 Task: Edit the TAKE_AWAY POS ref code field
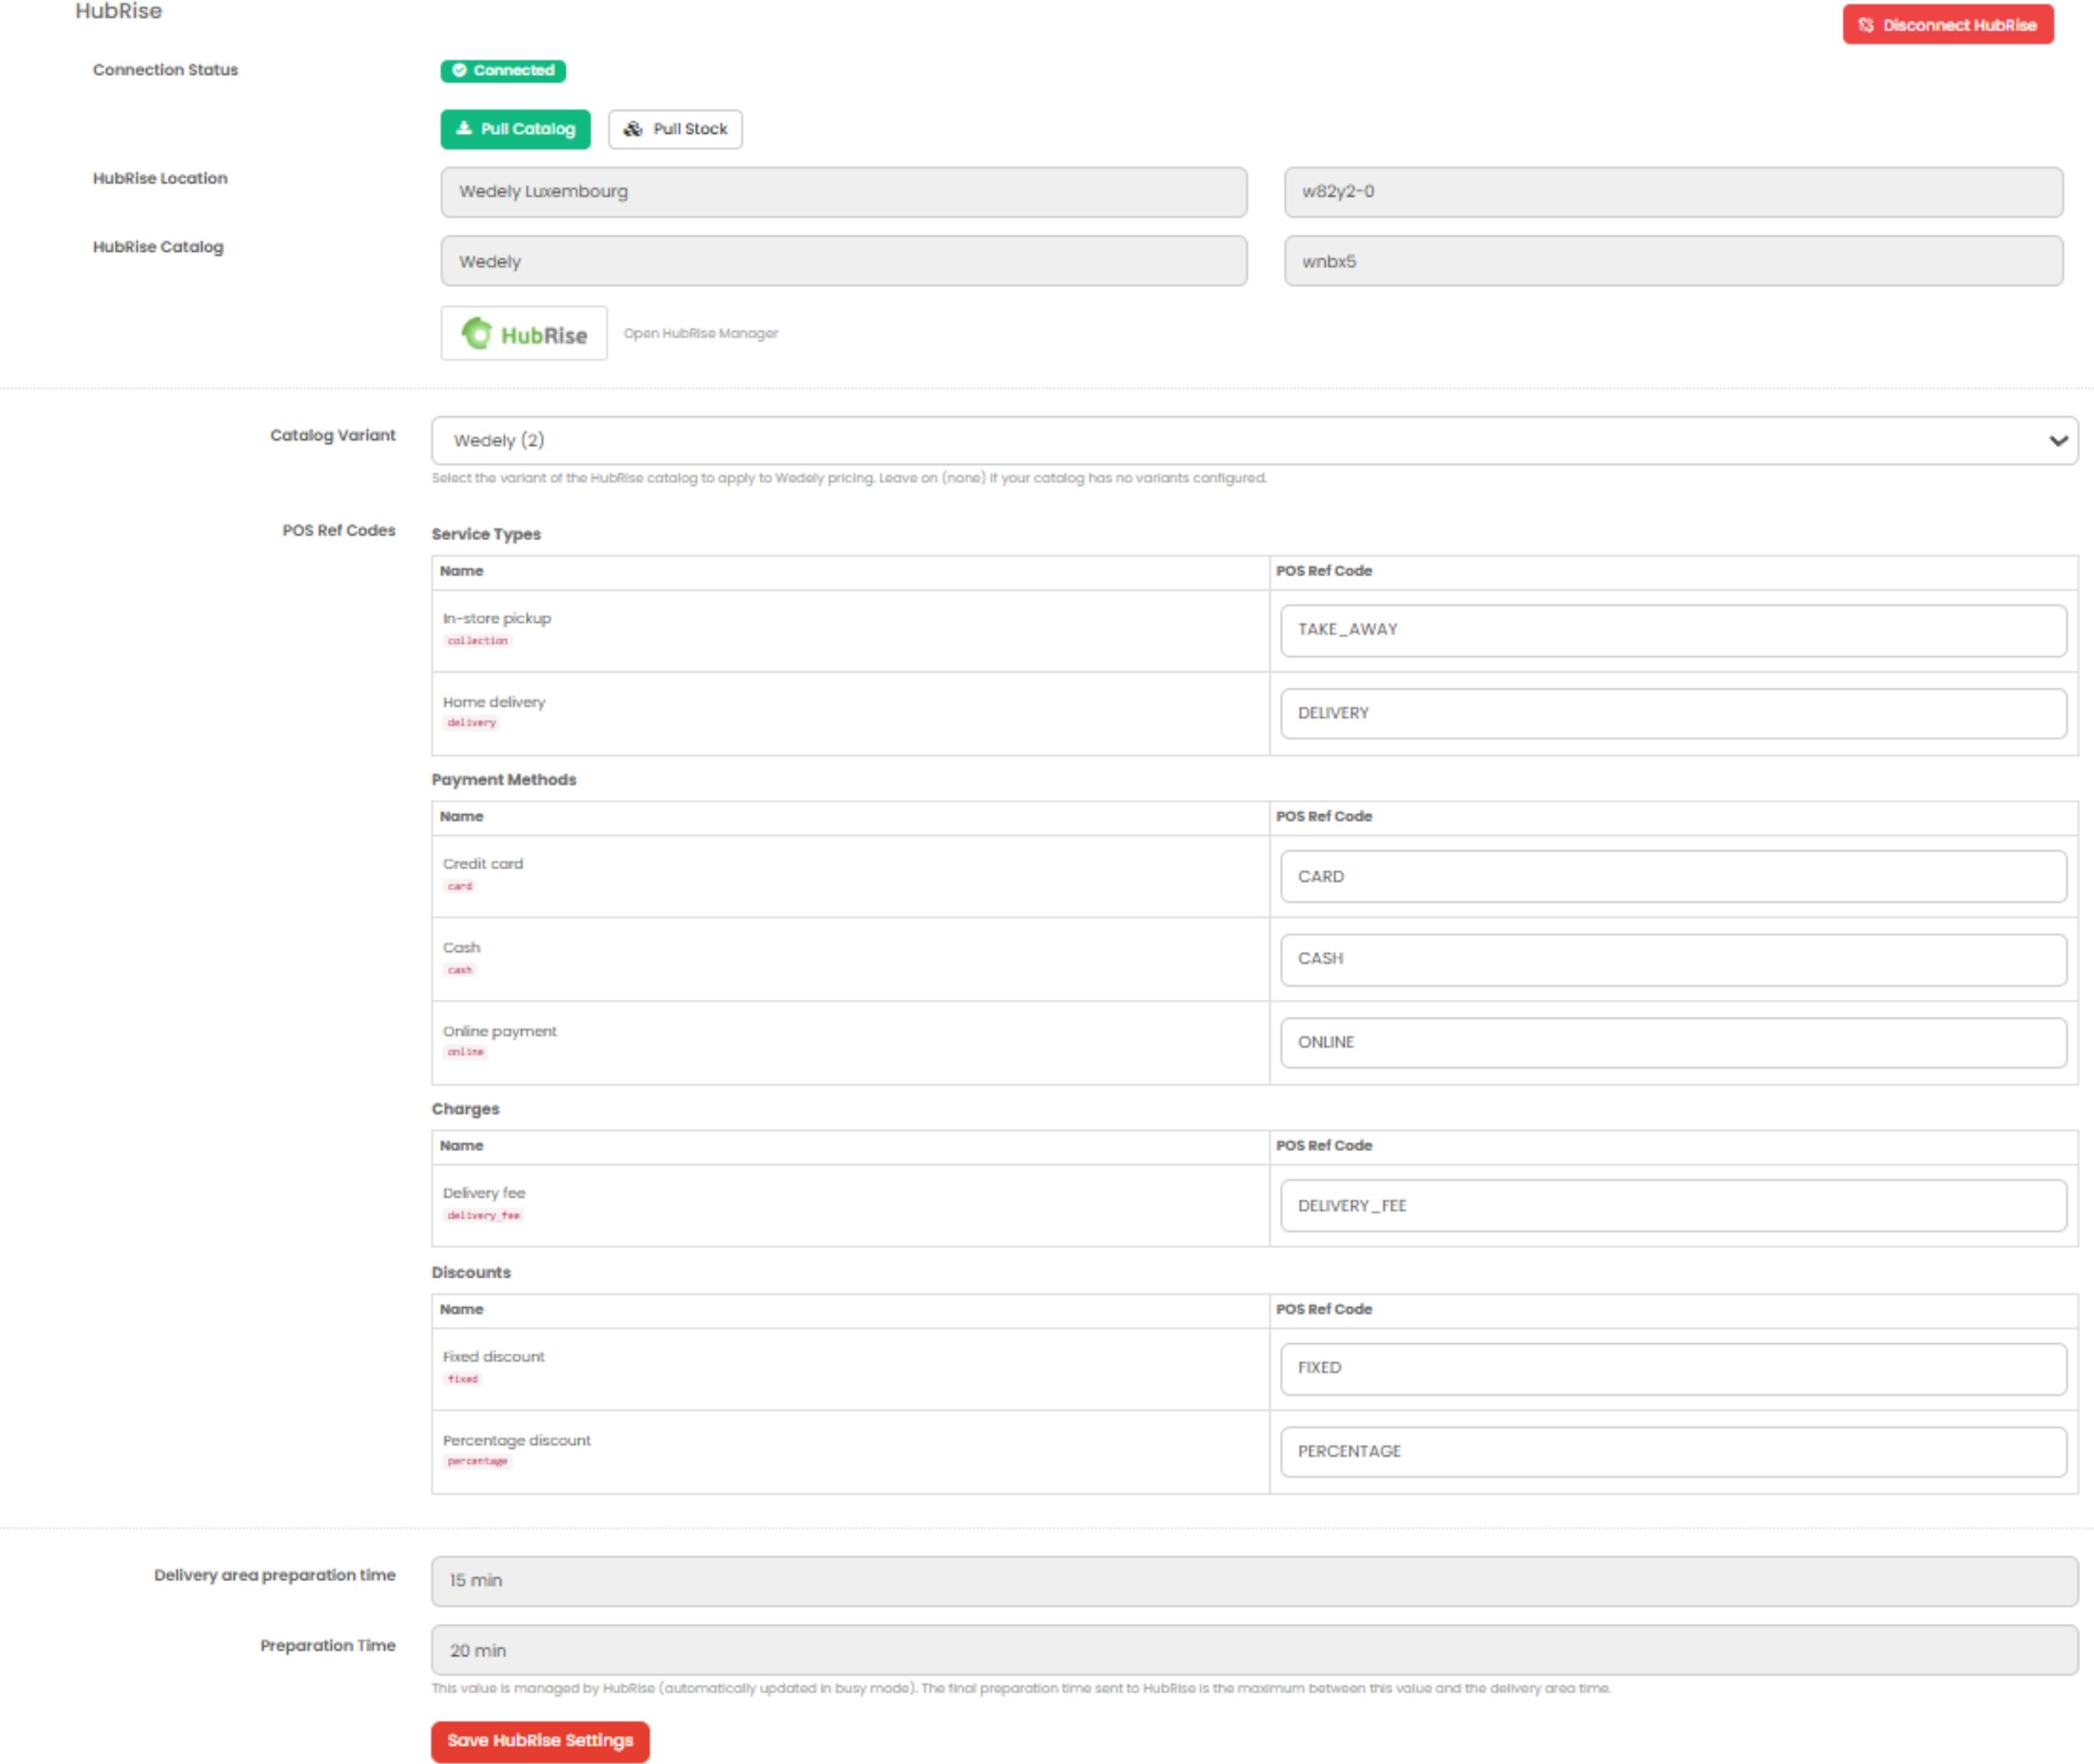[1673, 630]
